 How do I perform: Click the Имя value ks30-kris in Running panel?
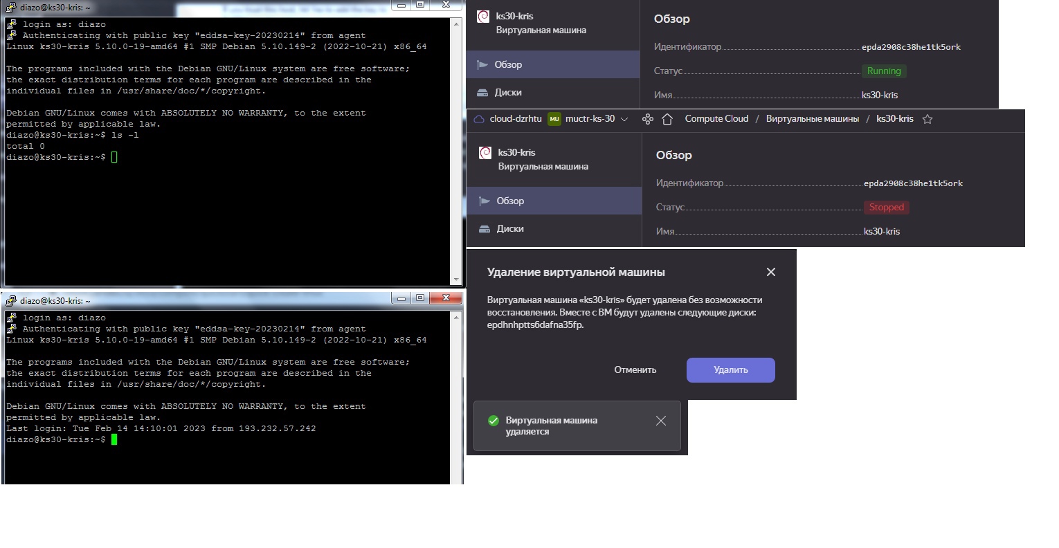point(880,95)
